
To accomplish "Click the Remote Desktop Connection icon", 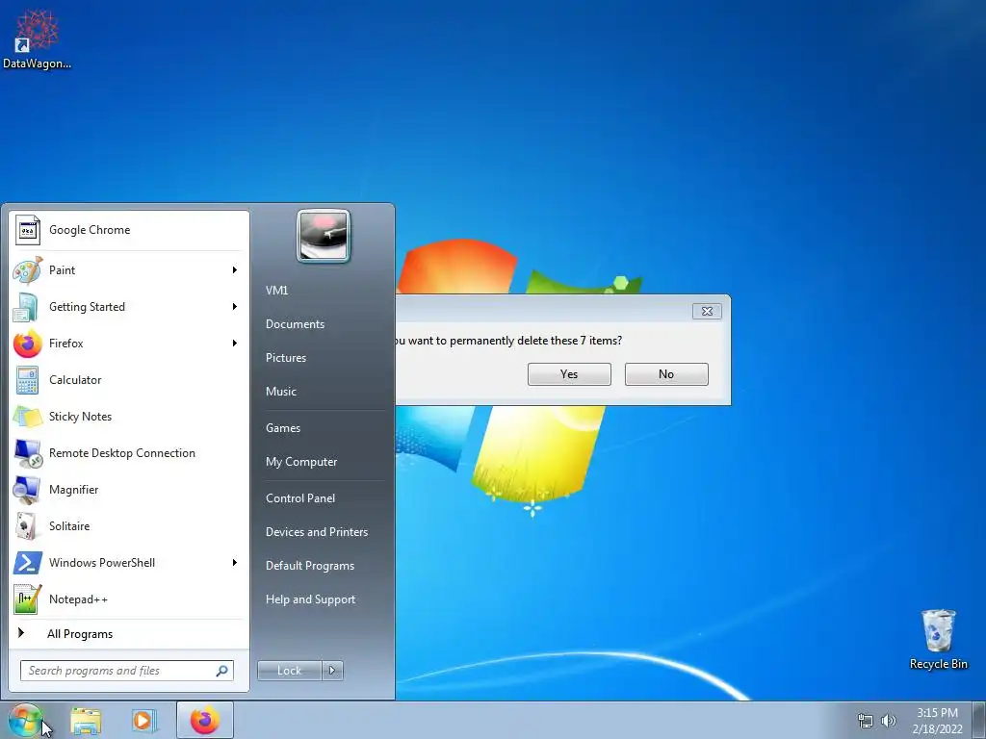I will pos(27,453).
